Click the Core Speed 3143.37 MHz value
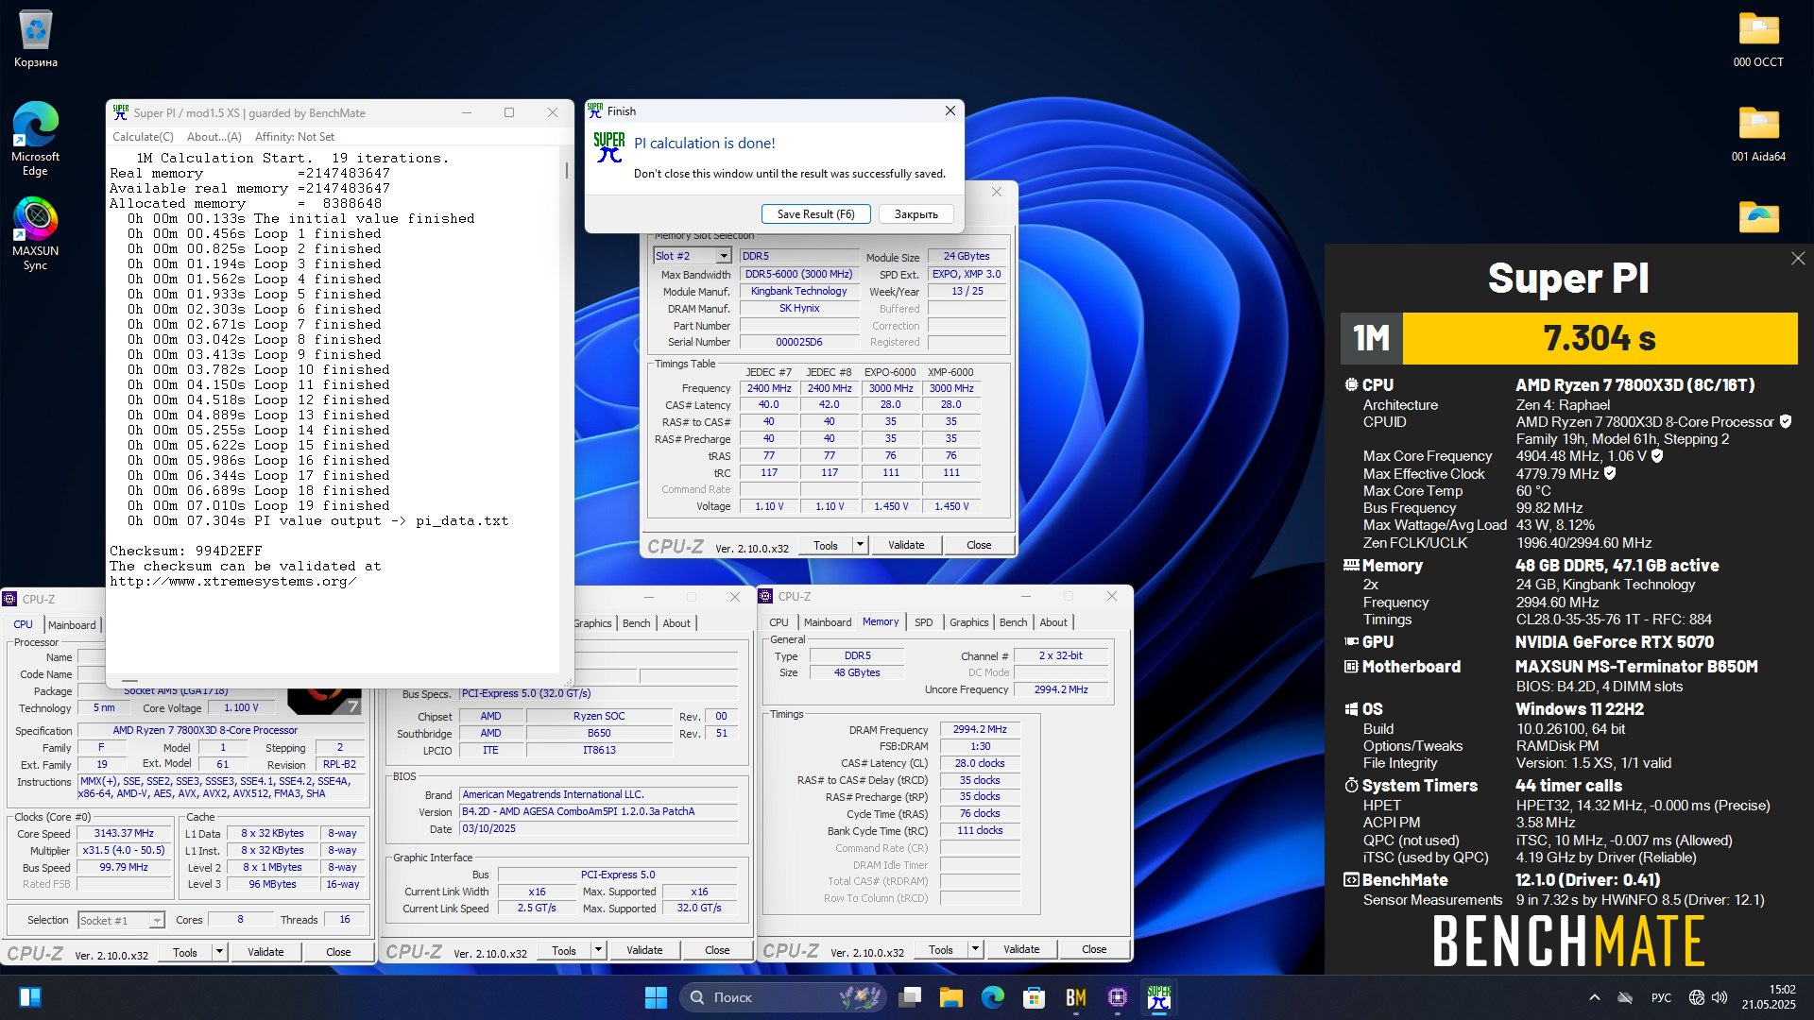The height and width of the screenshot is (1020, 1814). (124, 833)
